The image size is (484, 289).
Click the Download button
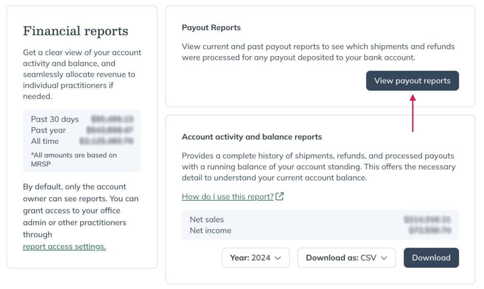point(431,257)
